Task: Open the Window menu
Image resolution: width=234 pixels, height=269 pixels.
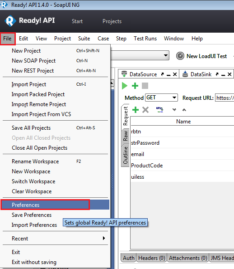Action: pos(174,39)
